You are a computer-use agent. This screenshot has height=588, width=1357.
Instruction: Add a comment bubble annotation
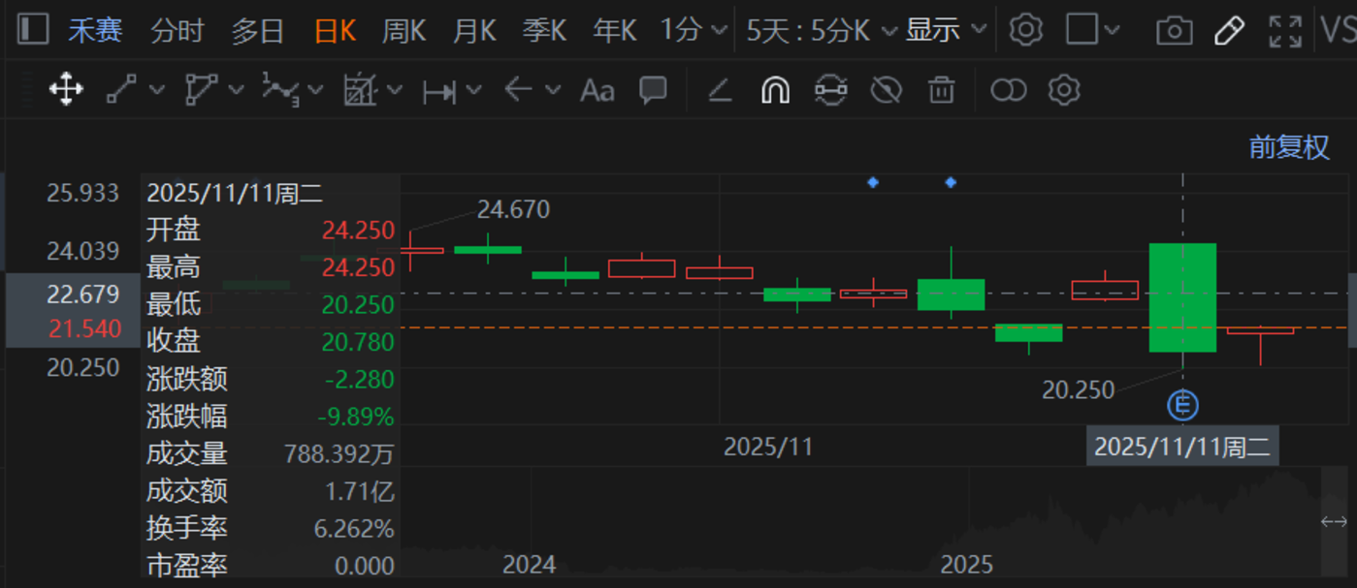point(653,90)
